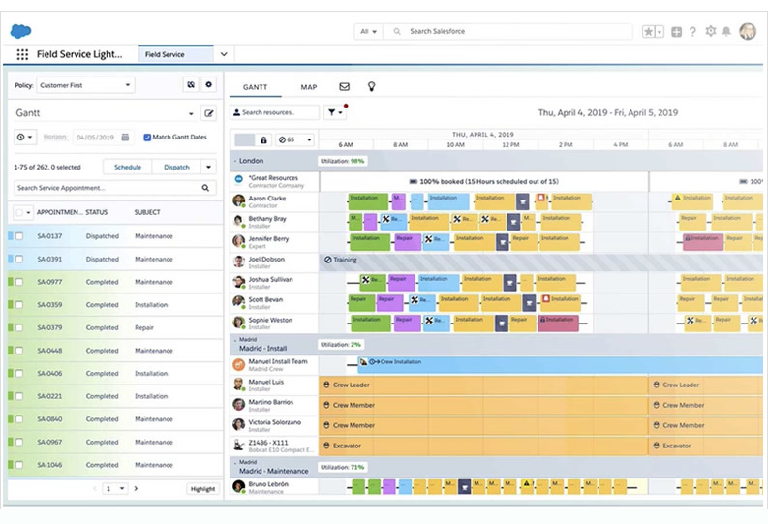Image resolution: width=768 pixels, height=524 pixels.
Task: Open the 65 utilization dropdown
Action: tap(294, 140)
